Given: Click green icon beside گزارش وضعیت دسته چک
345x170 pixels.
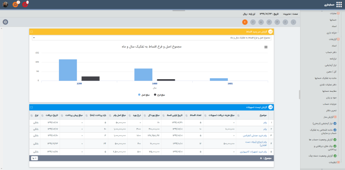Looking at the screenshot, I should (x=335, y=156).
